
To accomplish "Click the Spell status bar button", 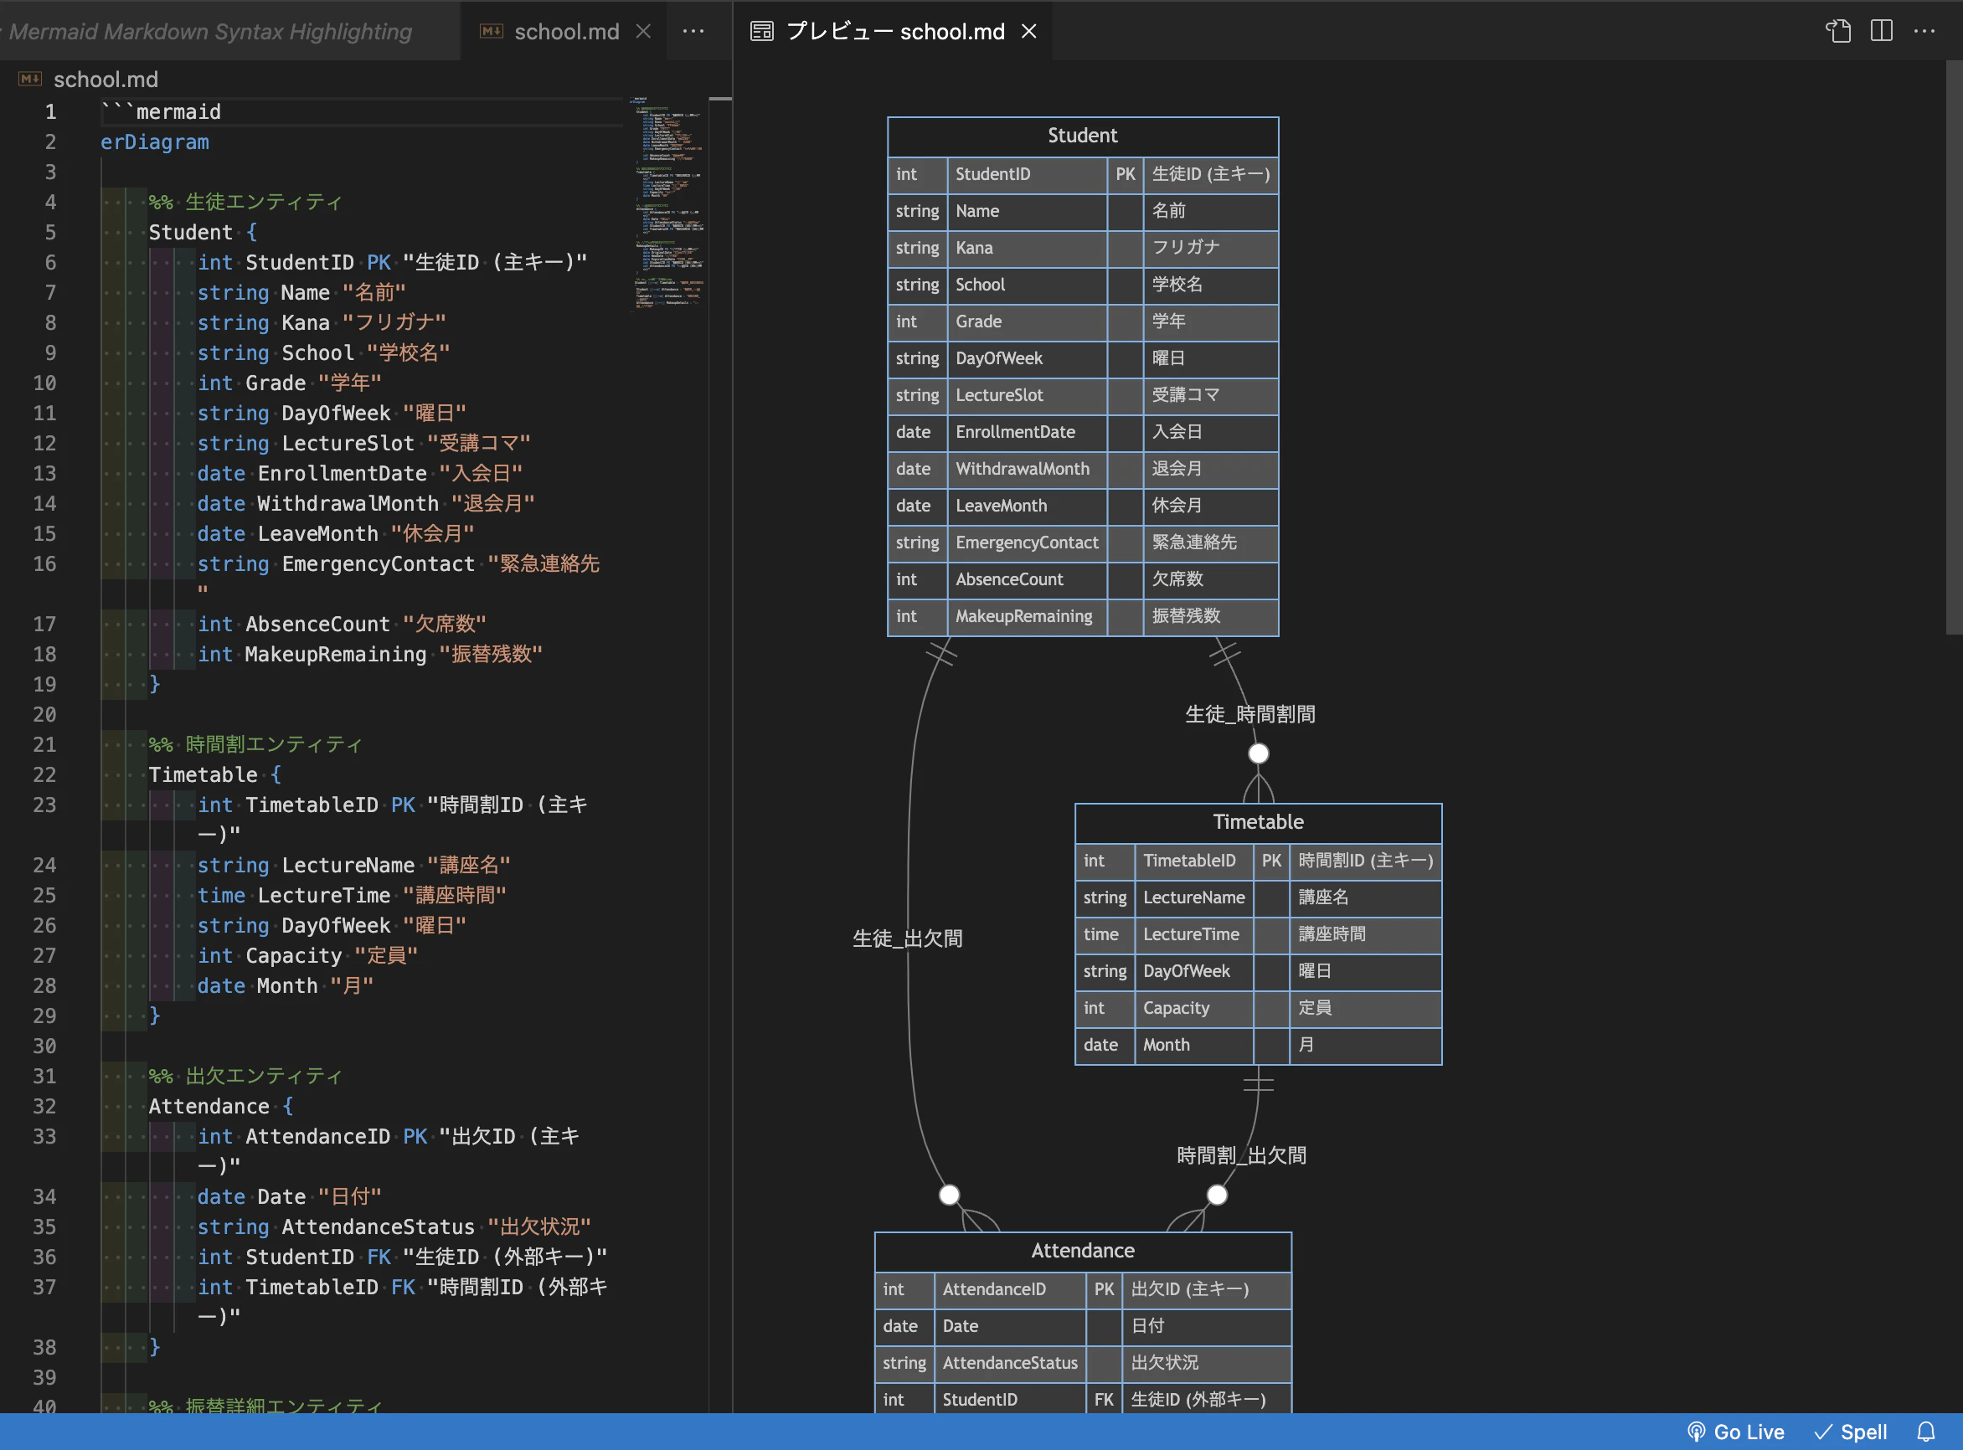I will (1851, 1432).
